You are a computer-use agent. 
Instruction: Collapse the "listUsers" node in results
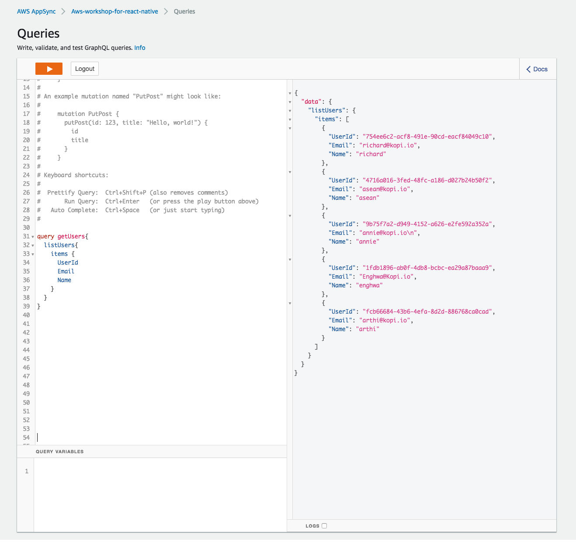290,111
